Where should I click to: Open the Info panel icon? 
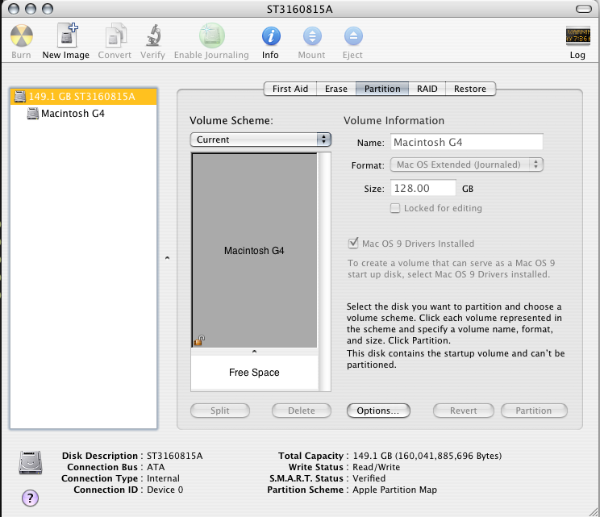271,36
